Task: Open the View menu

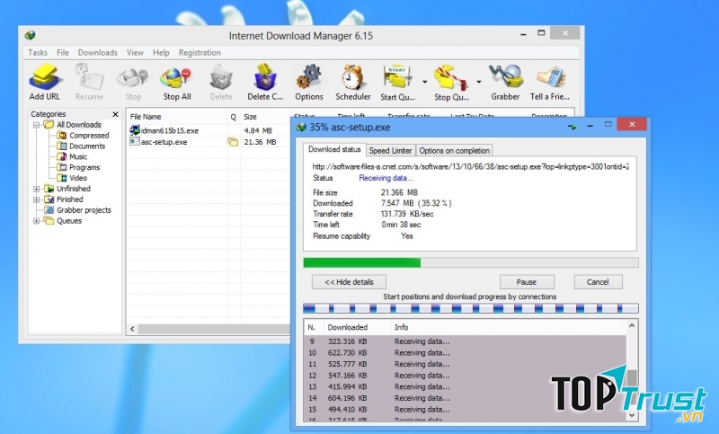Action: [135, 53]
